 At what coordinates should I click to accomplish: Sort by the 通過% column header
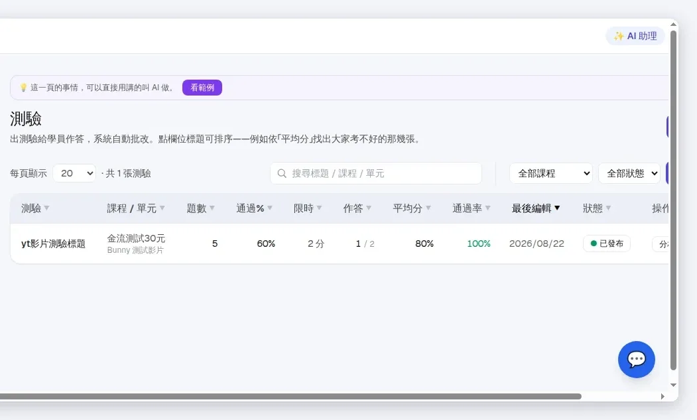[254, 208]
